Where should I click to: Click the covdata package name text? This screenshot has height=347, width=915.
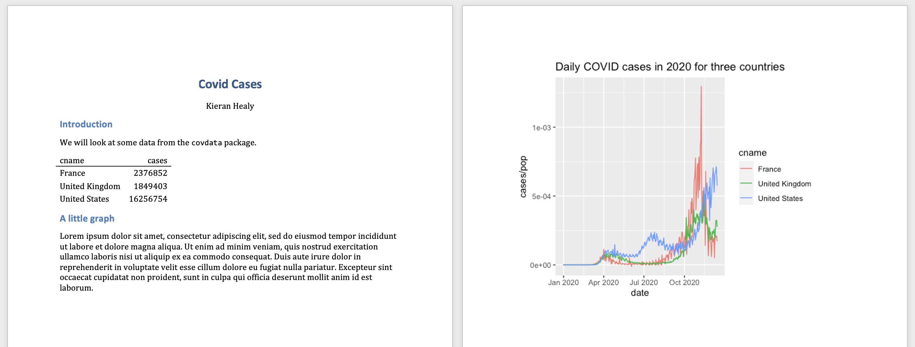[207, 143]
